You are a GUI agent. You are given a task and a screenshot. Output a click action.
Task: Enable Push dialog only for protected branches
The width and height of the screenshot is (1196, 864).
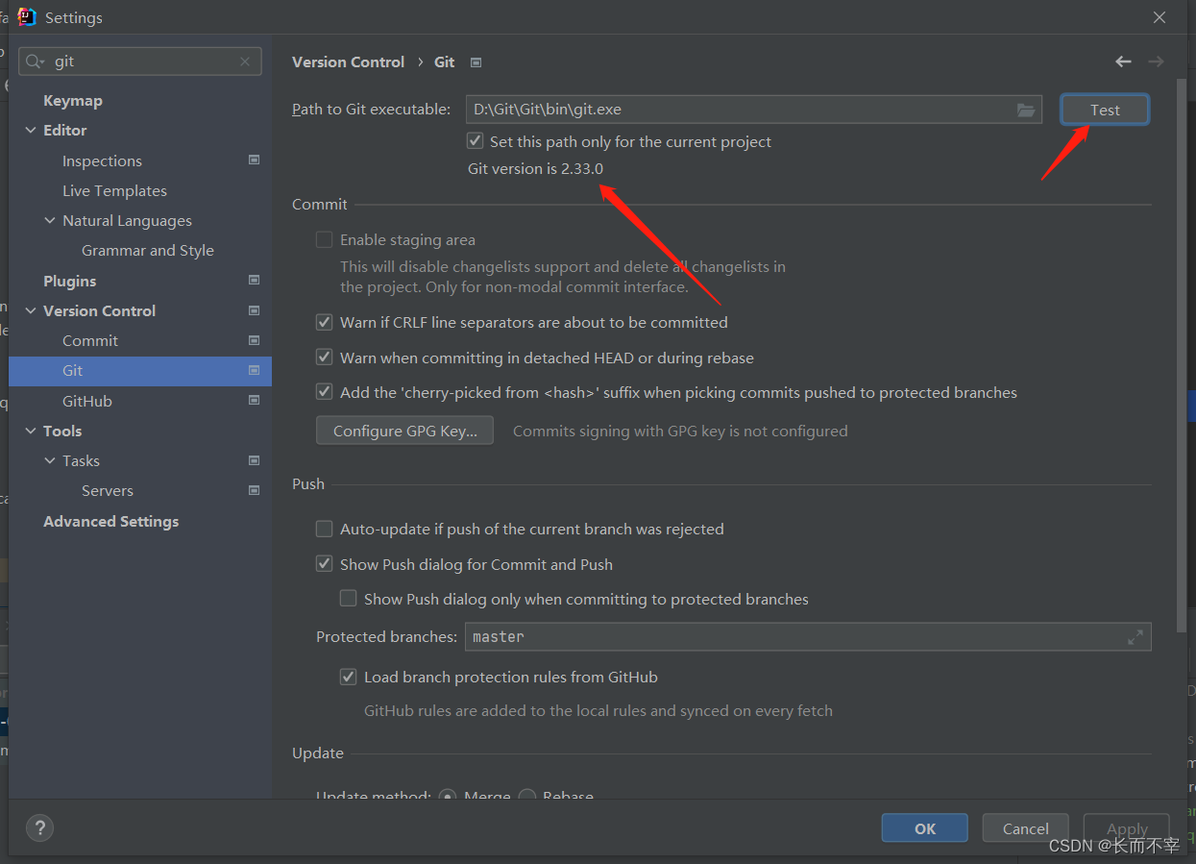point(349,599)
